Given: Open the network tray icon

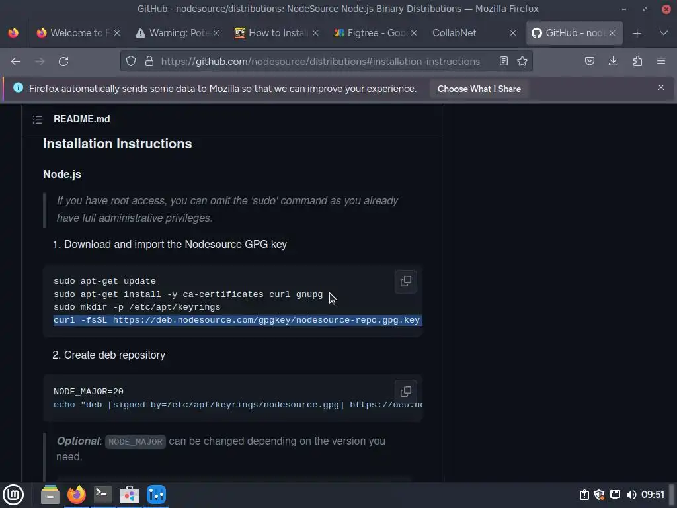Looking at the screenshot, I should click(x=616, y=495).
